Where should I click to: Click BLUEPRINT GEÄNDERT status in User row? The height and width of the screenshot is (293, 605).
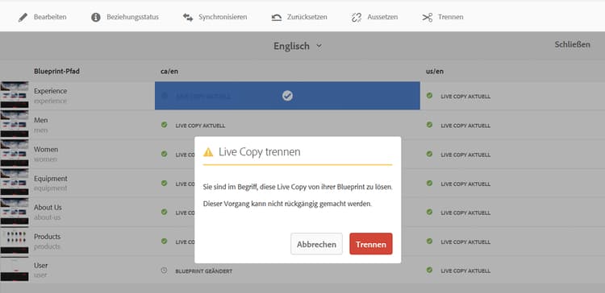204,271
